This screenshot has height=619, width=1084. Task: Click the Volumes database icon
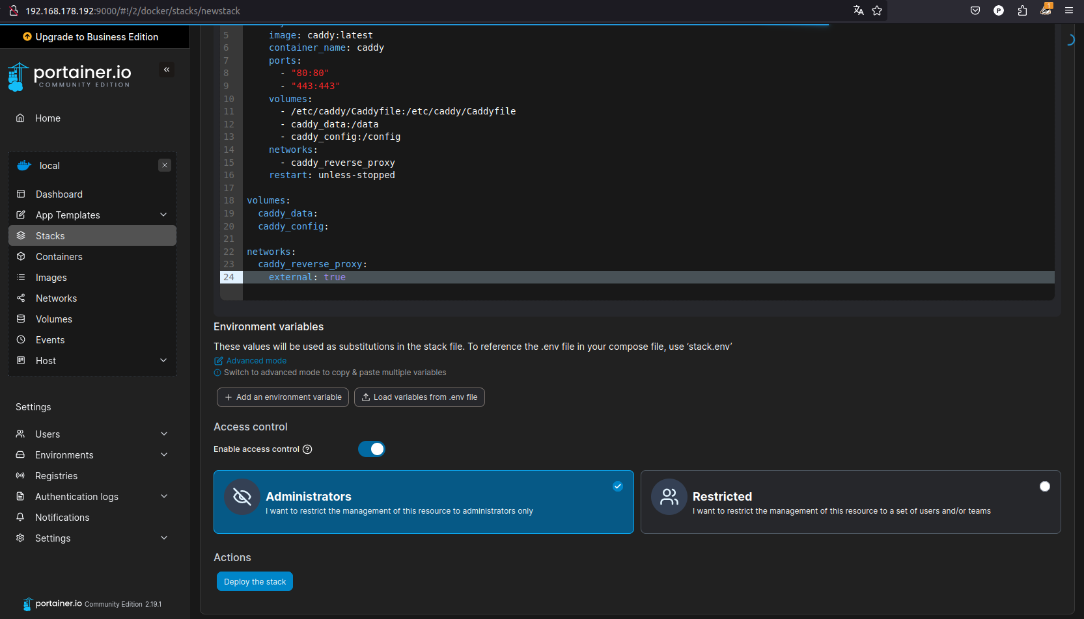pyautogui.click(x=21, y=319)
